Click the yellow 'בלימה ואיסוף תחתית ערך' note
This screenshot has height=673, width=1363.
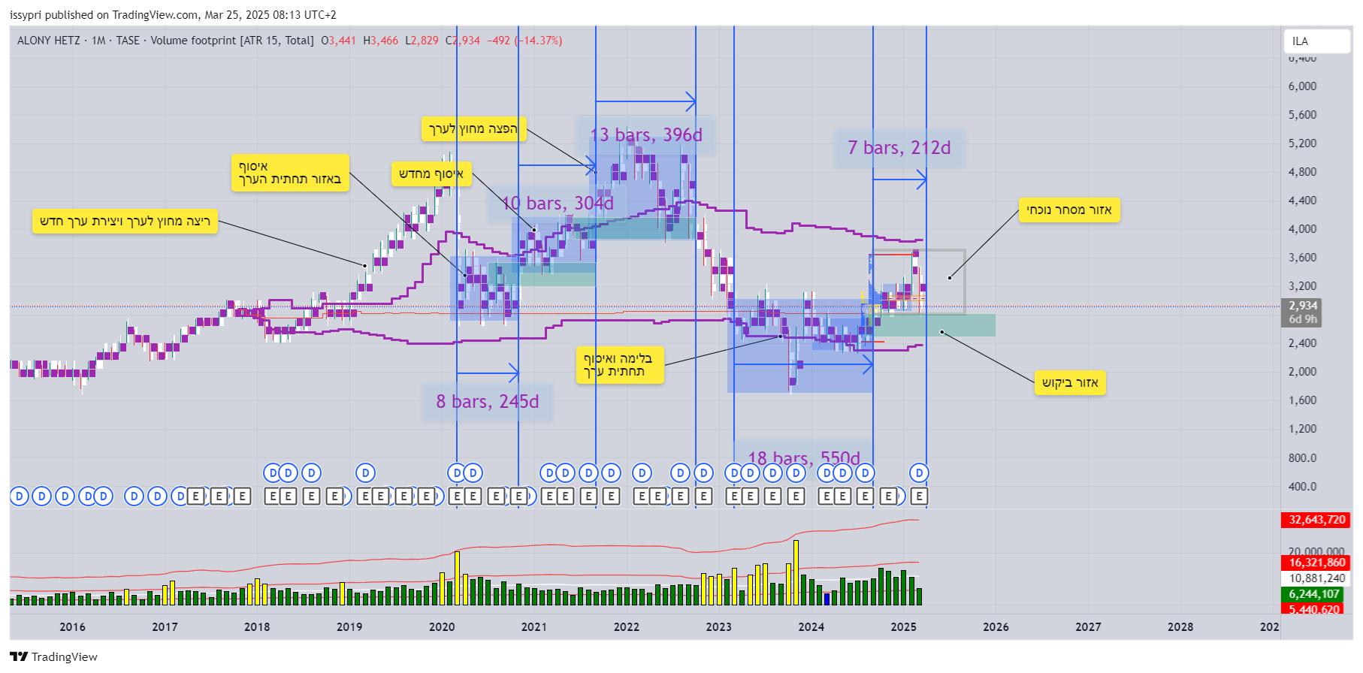point(620,365)
